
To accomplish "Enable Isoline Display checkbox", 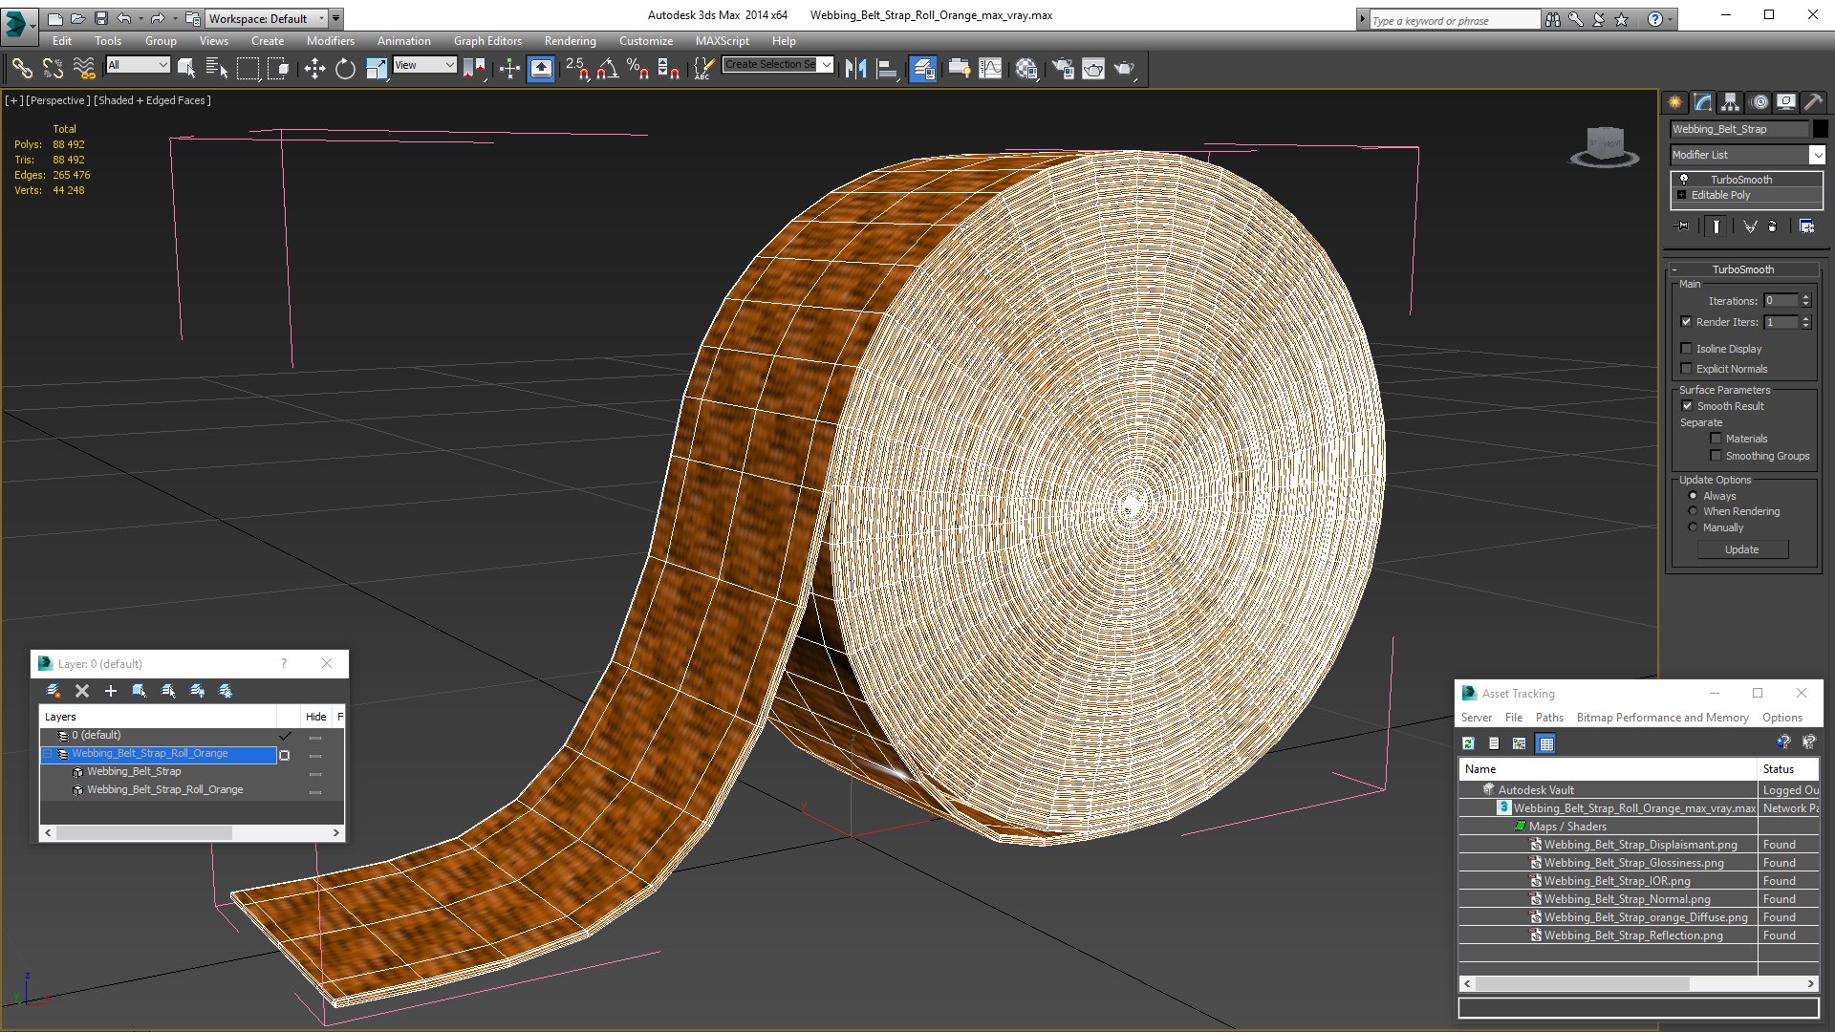I will point(1687,349).
